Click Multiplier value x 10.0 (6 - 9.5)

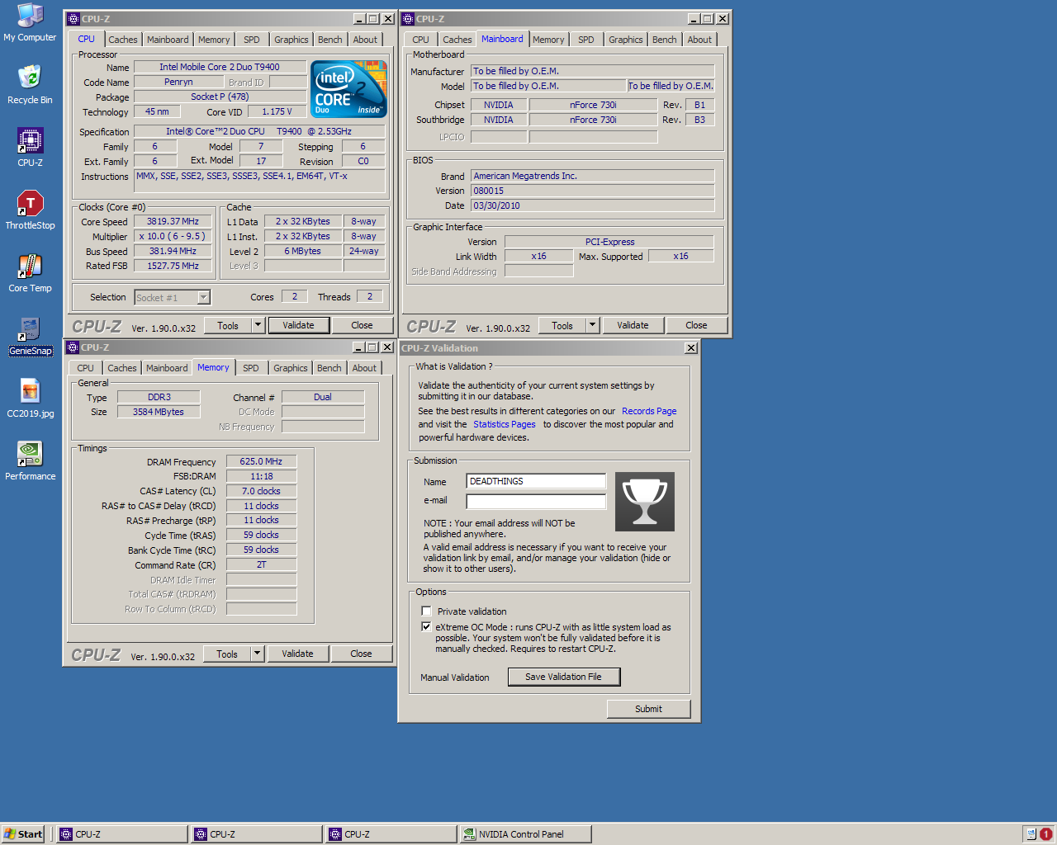[x=173, y=236]
